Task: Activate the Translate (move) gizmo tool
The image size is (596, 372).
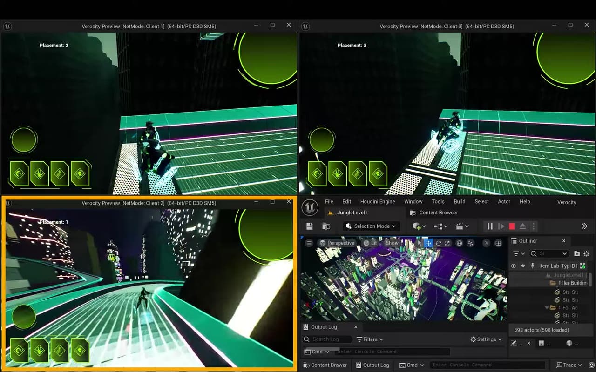Action: coord(428,243)
